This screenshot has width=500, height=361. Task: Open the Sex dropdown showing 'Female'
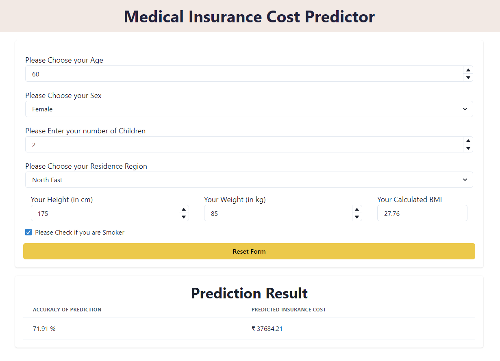click(249, 109)
